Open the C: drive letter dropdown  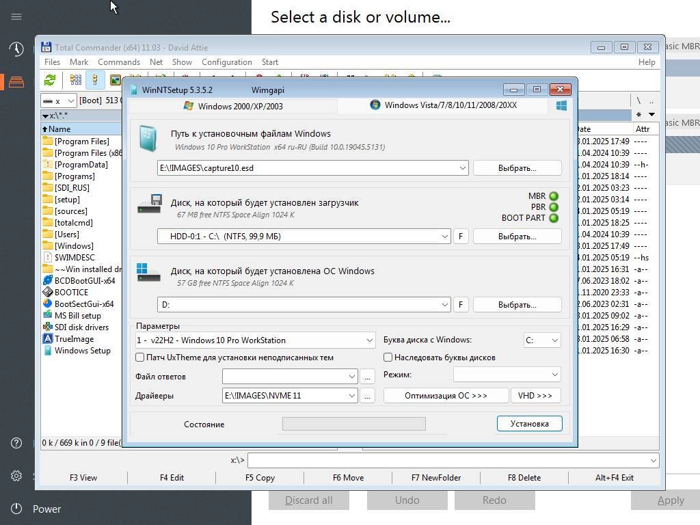554,340
